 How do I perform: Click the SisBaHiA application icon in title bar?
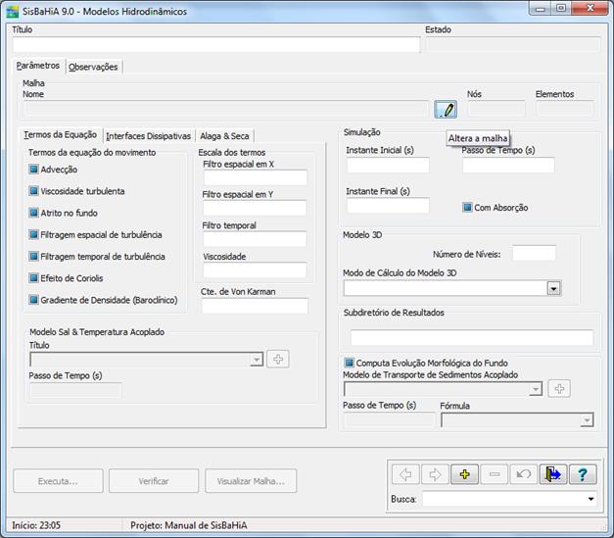(12, 12)
